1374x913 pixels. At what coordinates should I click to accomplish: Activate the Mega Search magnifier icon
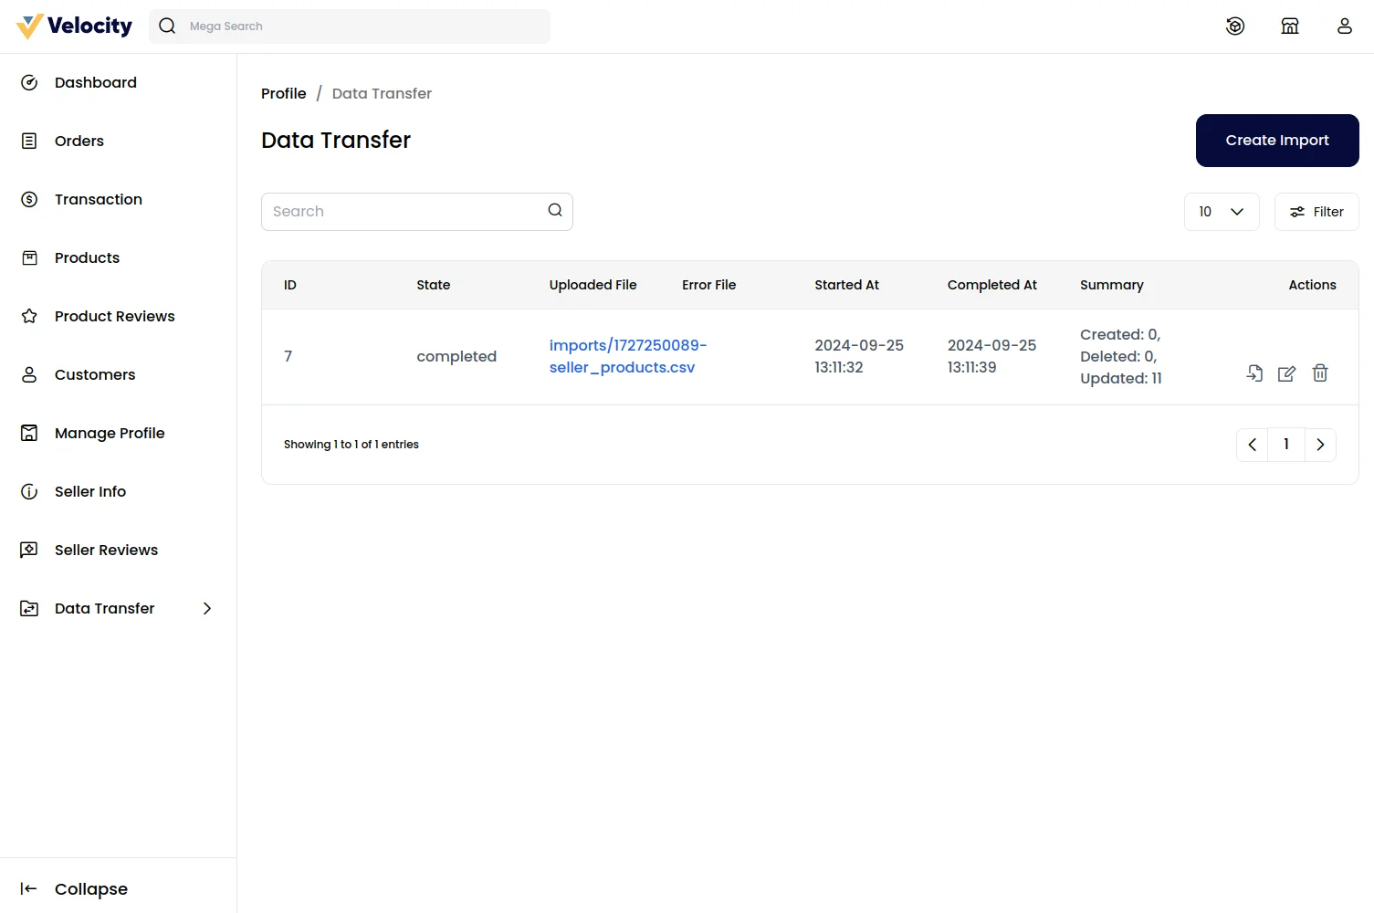tap(167, 26)
